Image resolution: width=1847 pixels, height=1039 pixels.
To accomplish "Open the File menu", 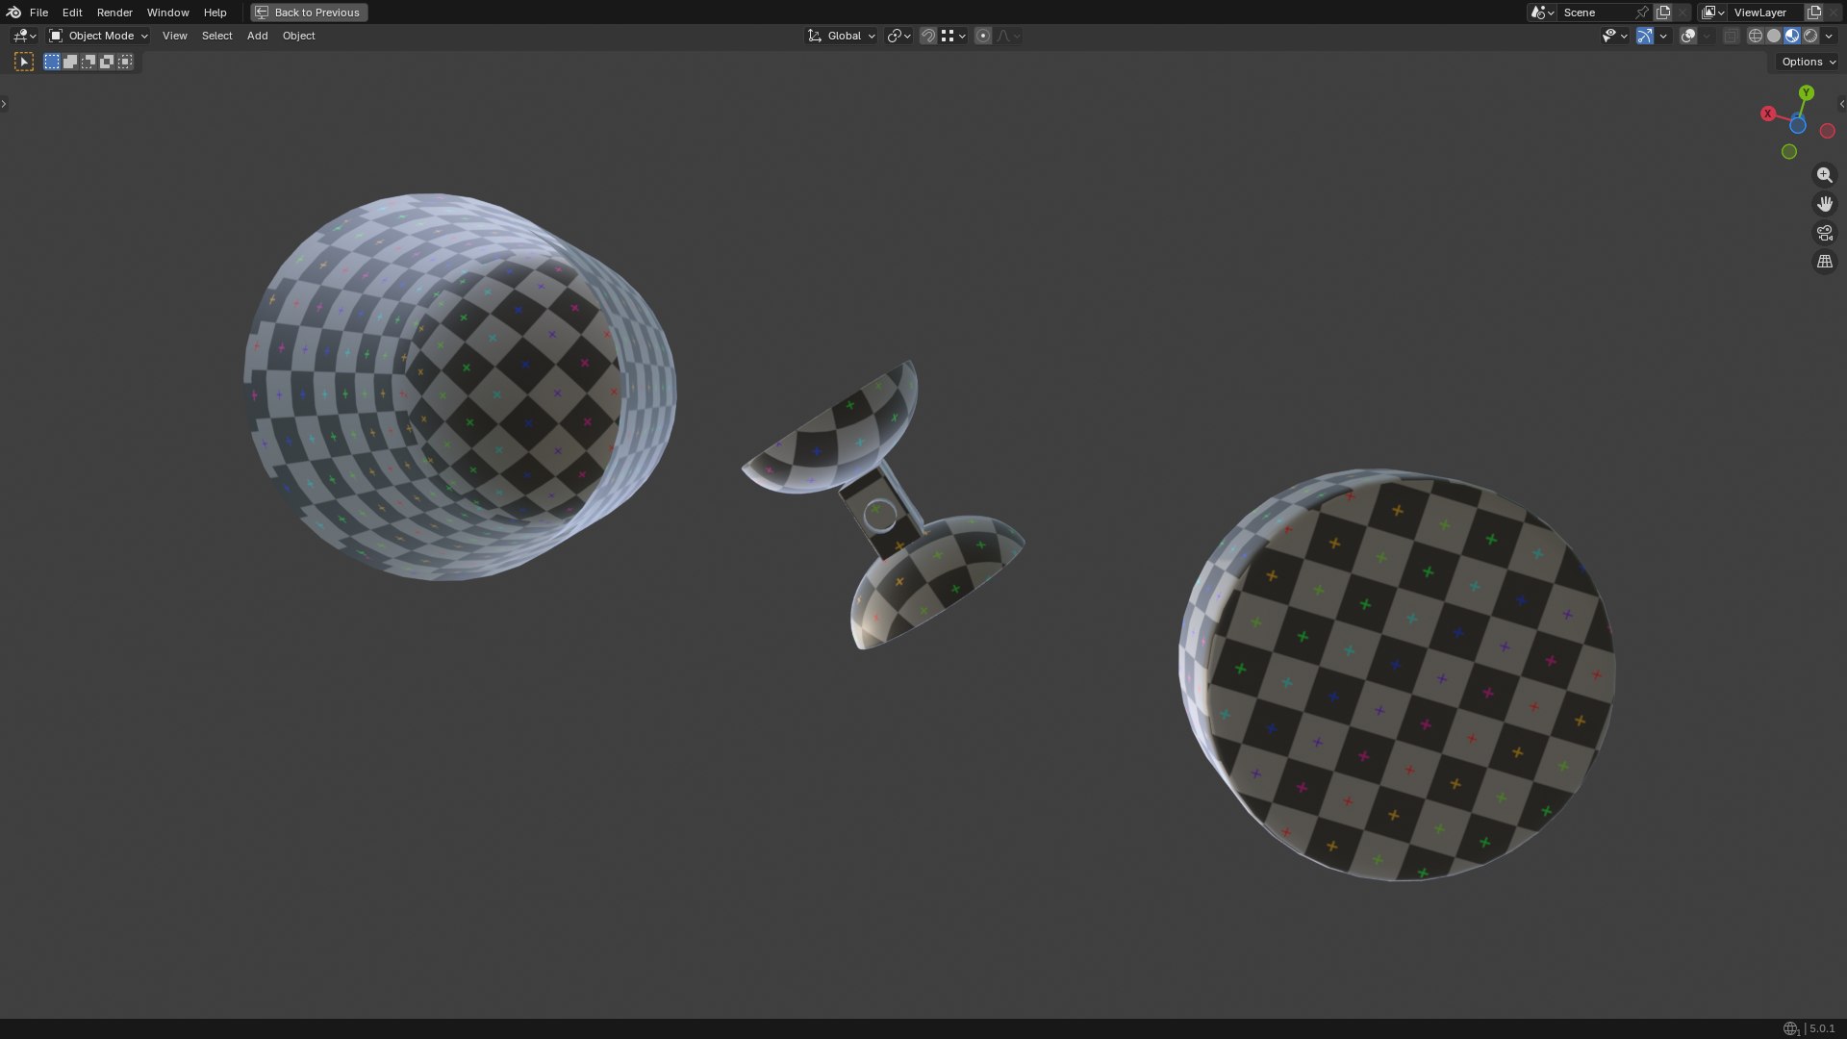I will coord(38,13).
